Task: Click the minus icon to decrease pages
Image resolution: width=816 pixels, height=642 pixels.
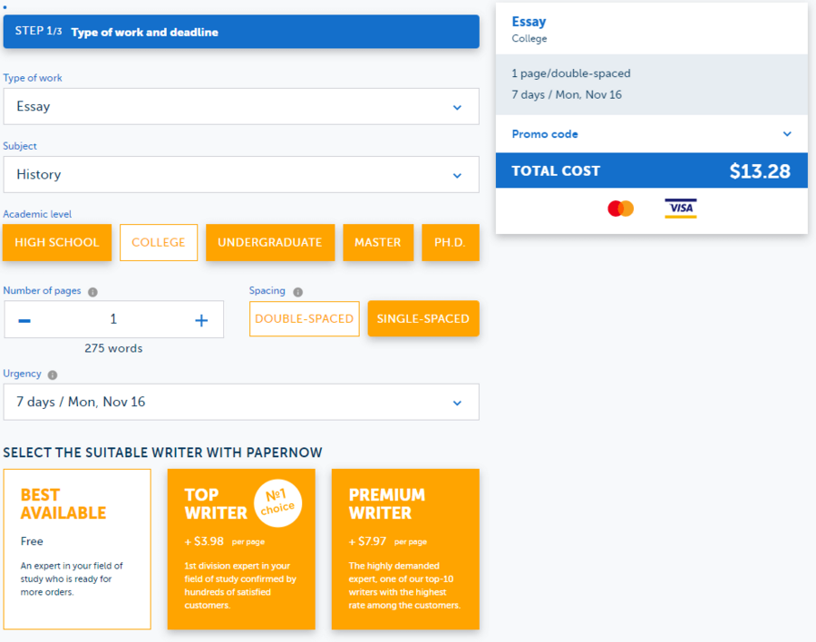Action: (x=24, y=320)
